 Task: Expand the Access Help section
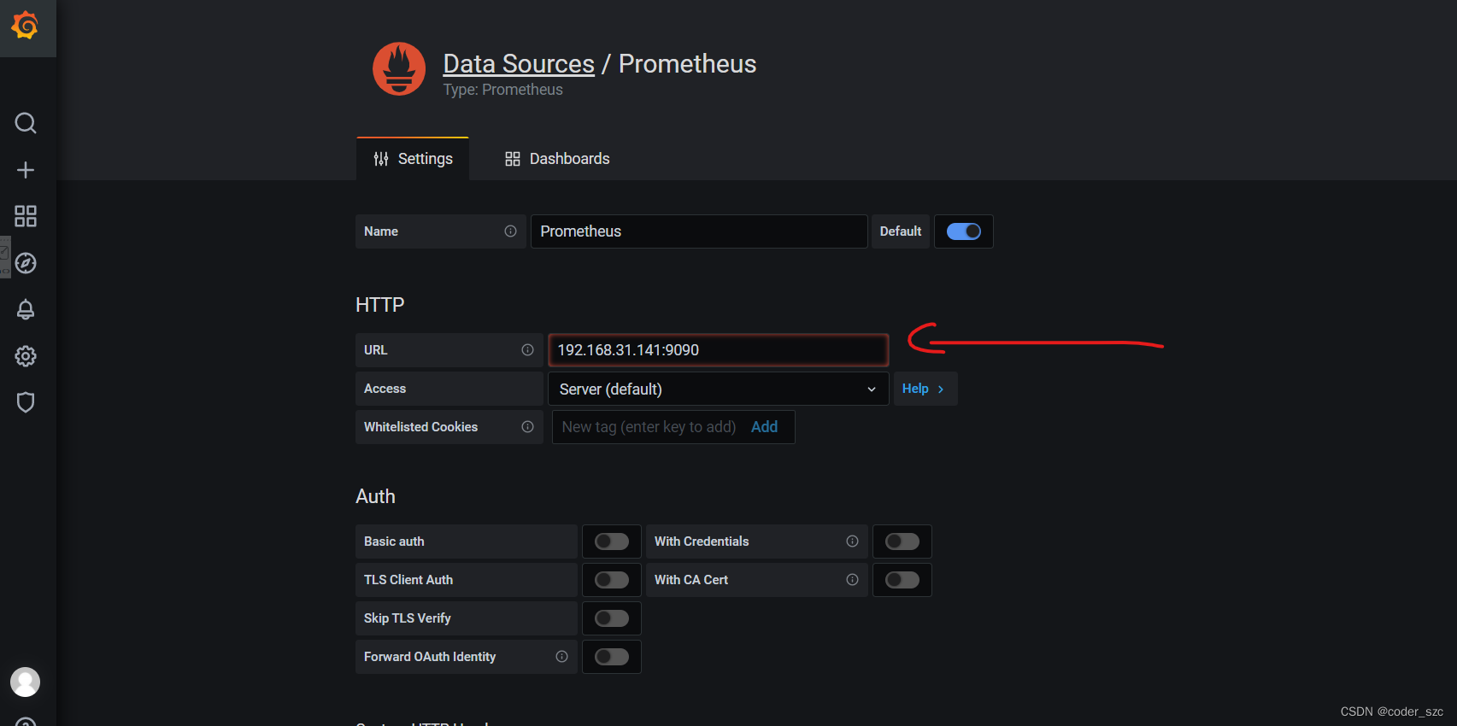pos(925,389)
